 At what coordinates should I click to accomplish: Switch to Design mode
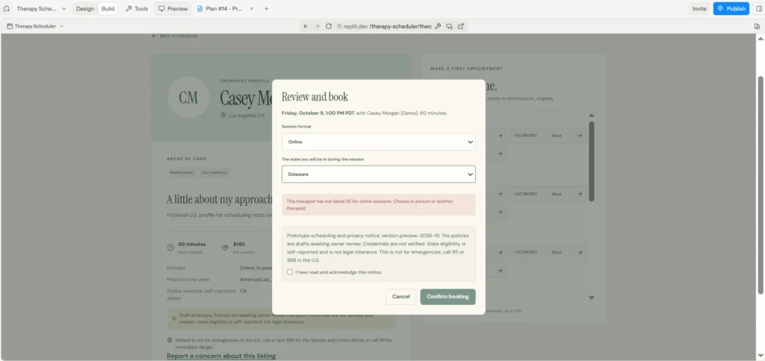[x=85, y=9]
